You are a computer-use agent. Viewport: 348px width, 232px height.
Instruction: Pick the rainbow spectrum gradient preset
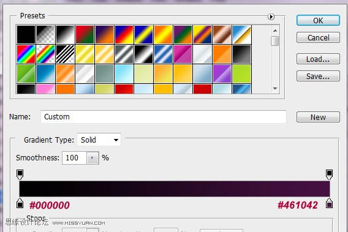(x=26, y=54)
